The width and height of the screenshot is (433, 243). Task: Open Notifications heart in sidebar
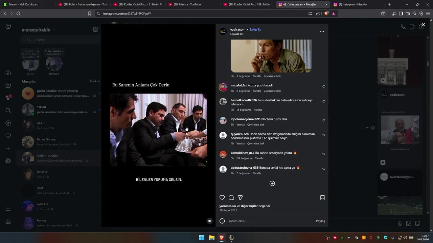coord(8,136)
